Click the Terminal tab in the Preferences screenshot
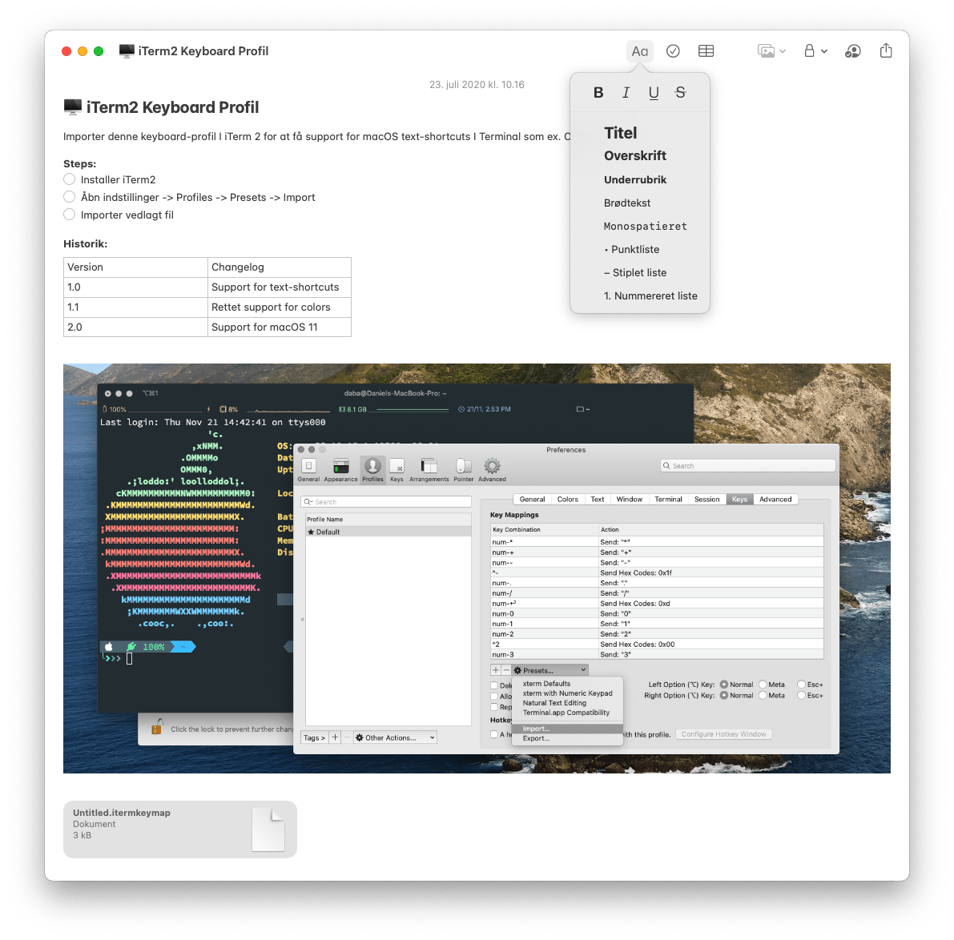 tap(668, 499)
